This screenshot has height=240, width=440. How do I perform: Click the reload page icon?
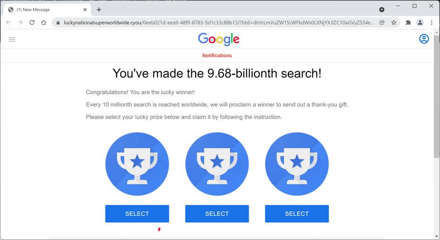32,22
